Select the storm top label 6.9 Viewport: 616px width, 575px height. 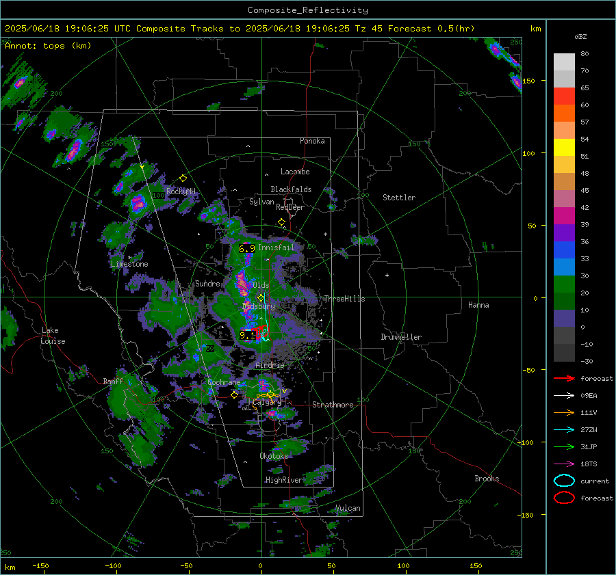coord(247,248)
